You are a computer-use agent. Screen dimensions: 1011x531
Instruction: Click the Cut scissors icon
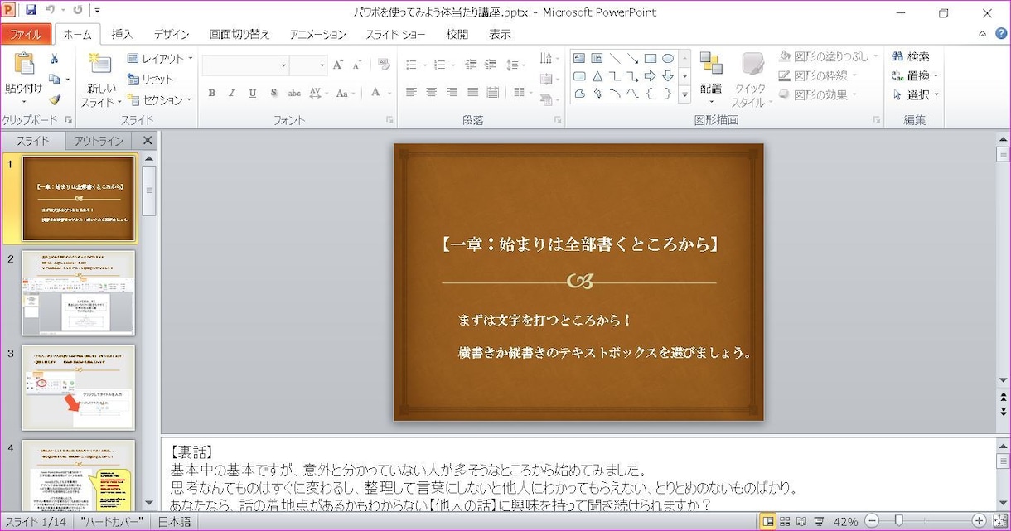pos(55,59)
